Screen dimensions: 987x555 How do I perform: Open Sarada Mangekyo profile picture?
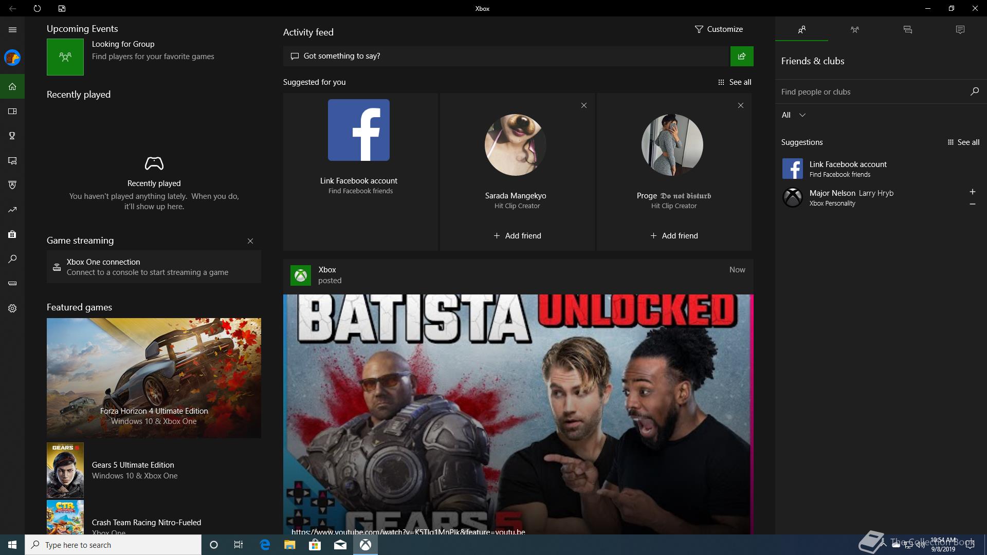click(x=516, y=145)
